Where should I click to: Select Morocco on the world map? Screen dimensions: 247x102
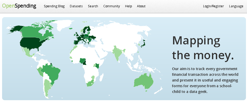click(x=74, y=48)
